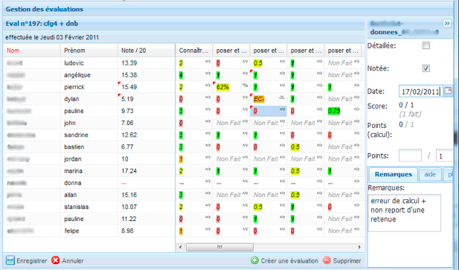Tick the Détaillée checkbox
The height and width of the screenshot is (270, 459).
click(x=426, y=45)
